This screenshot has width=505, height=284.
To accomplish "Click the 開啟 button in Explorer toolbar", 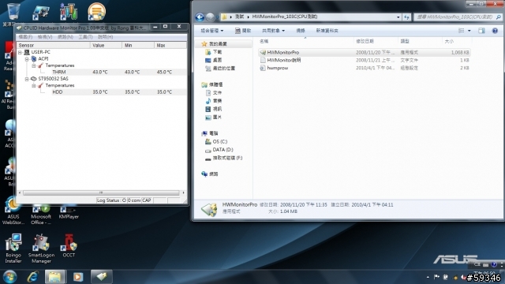I will [243, 31].
